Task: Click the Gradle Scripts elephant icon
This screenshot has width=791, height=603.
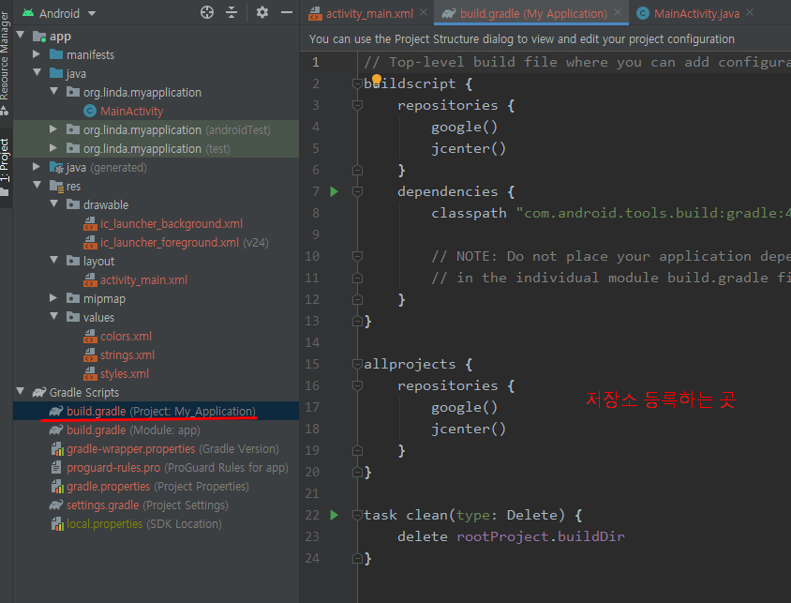Action: (39, 392)
